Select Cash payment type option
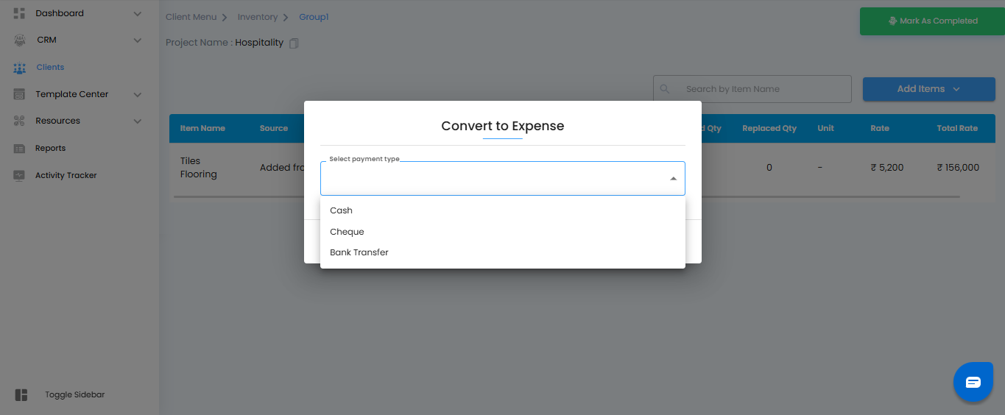 [342, 210]
